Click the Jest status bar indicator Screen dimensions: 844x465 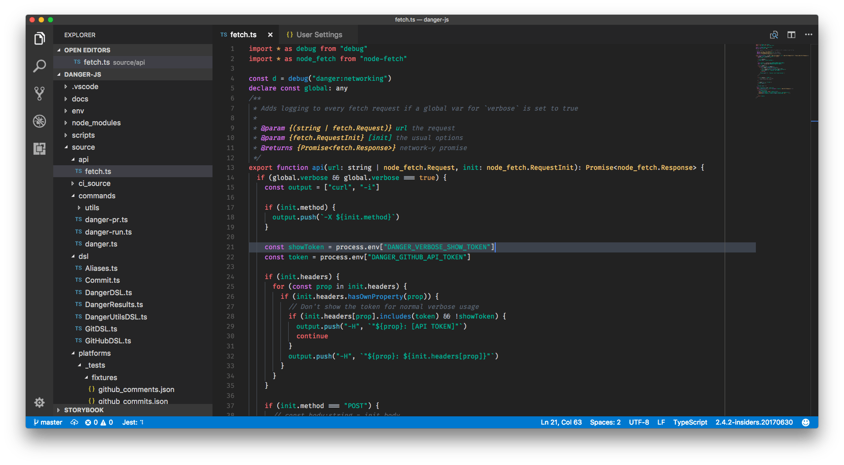(132, 422)
